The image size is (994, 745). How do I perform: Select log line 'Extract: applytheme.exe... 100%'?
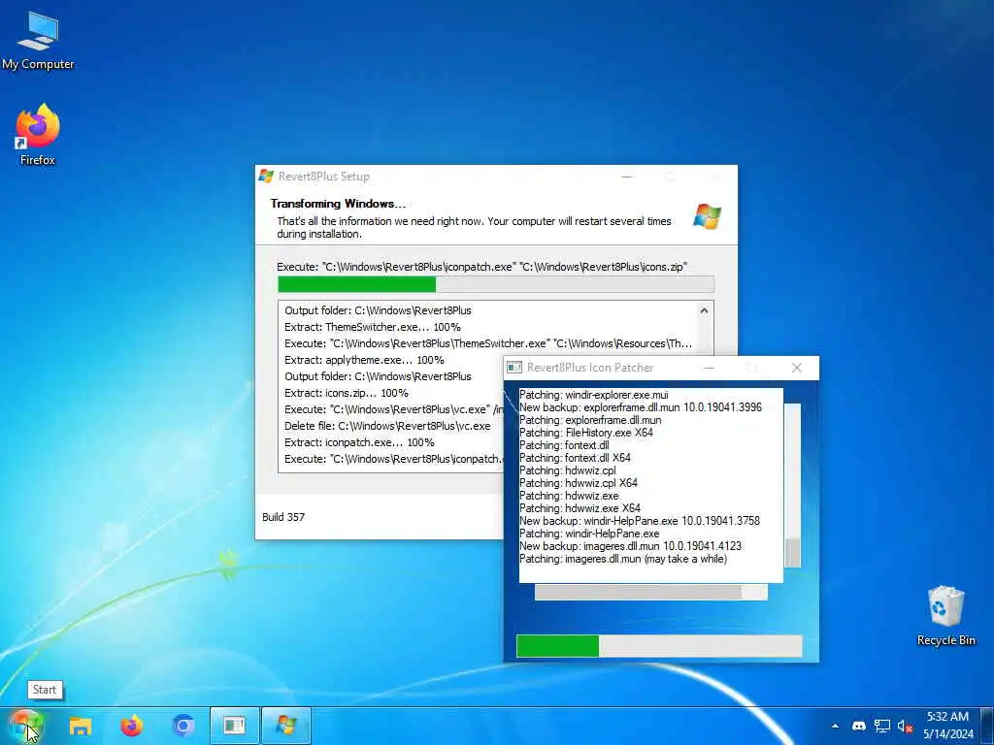pos(365,360)
